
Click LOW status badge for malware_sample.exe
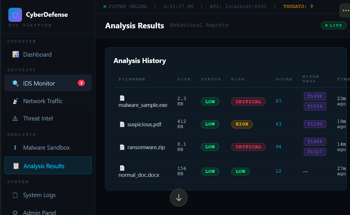(210, 102)
